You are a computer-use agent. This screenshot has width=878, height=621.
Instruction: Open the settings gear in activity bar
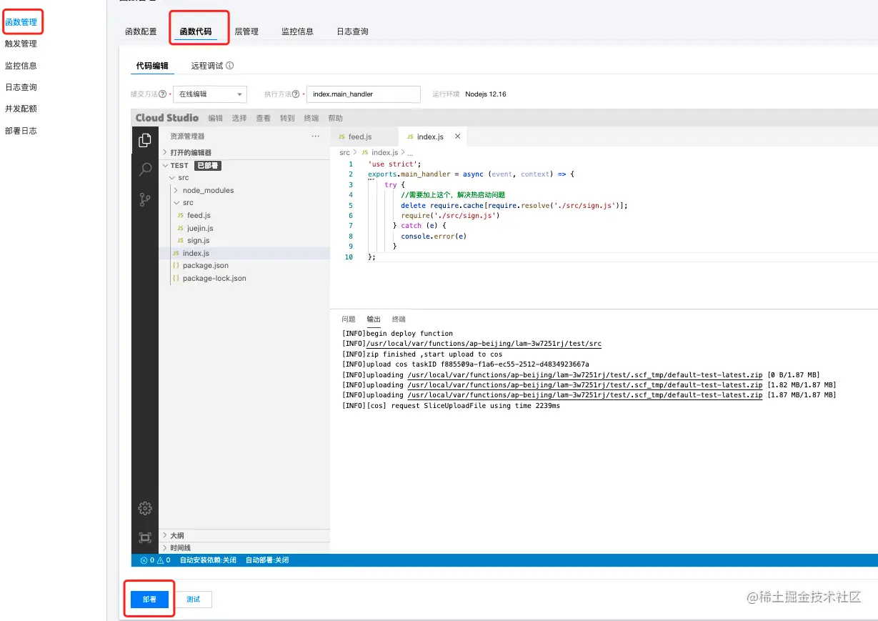(x=145, y=508)
